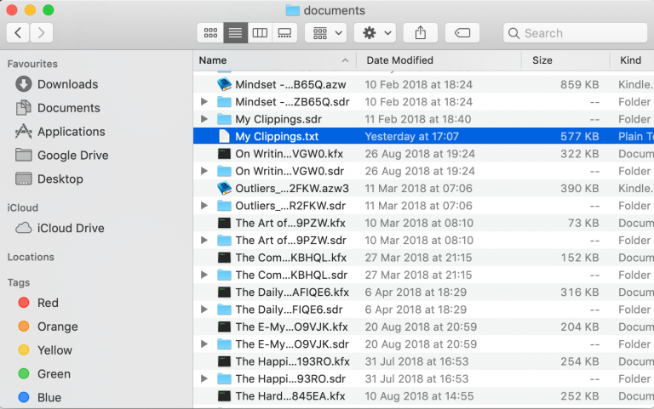Select the The Art of...9PZW.kfx file icon
This screenshot has width=654, height=409.
[225, 223]
